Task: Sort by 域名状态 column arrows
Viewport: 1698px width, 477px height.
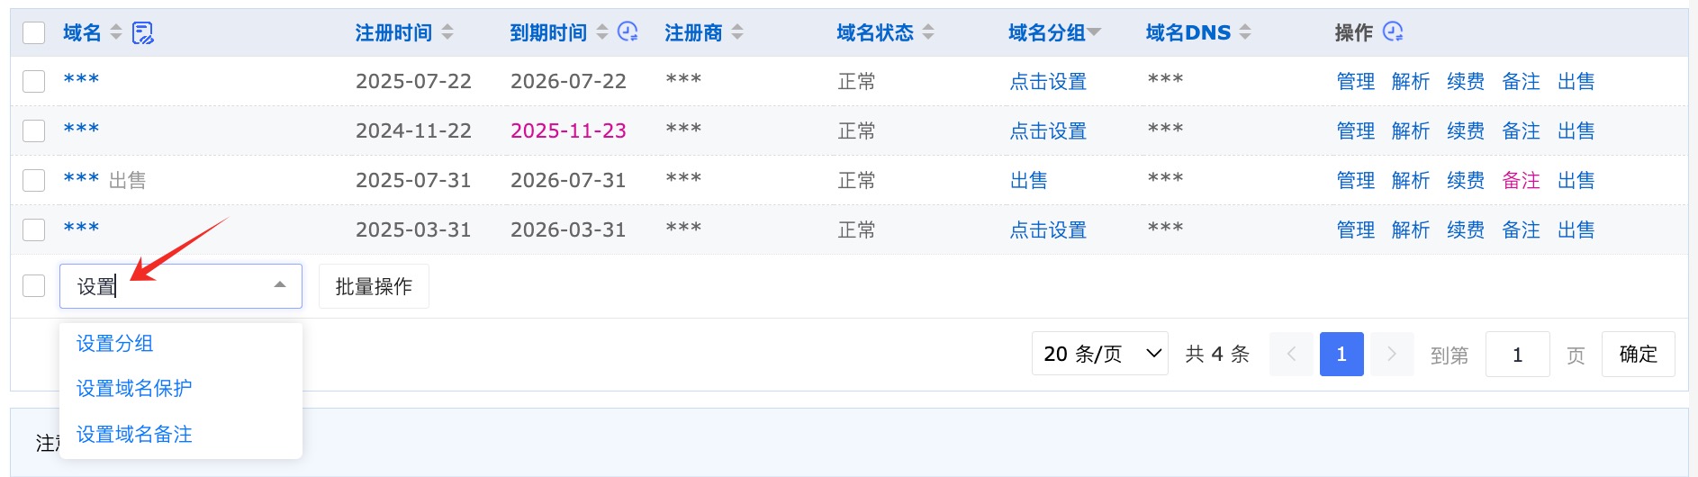Action: tap(928, 33)
